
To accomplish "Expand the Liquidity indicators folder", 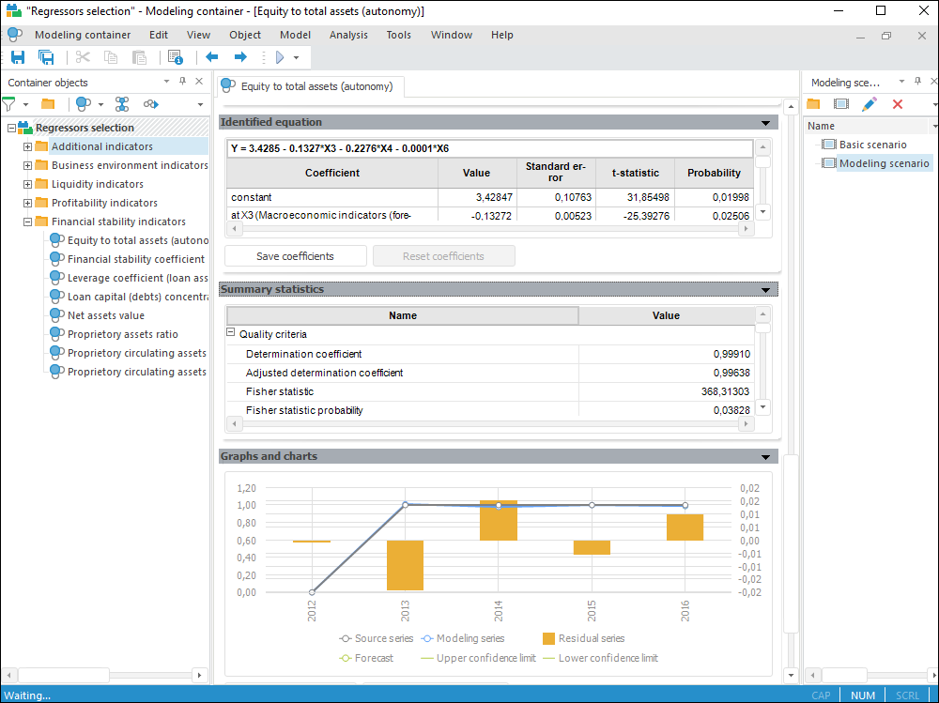I will [27, 184].
